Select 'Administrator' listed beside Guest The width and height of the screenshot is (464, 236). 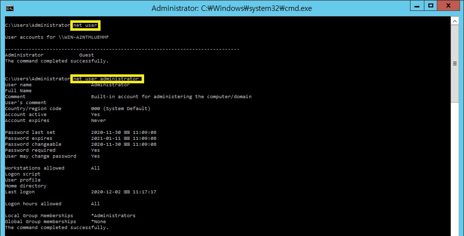click(24, 55)
